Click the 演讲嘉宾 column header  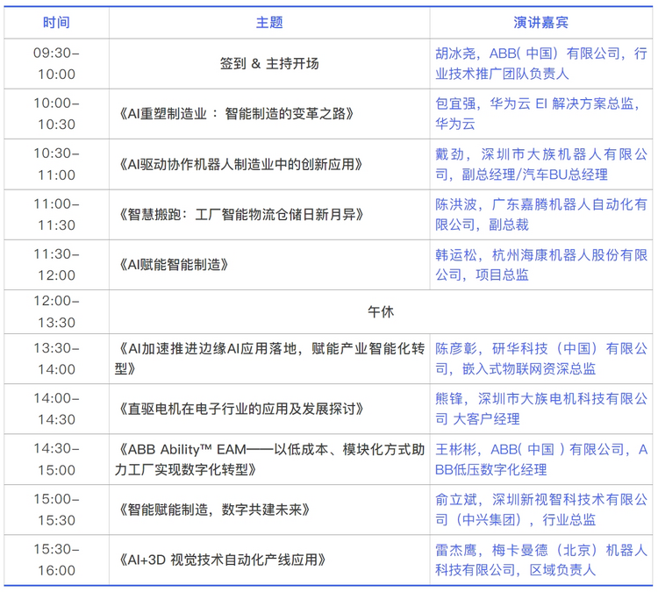click(x=541, y=22)
